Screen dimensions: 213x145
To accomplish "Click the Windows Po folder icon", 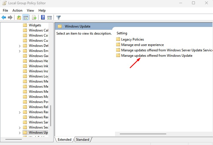I will click(25, 102).
